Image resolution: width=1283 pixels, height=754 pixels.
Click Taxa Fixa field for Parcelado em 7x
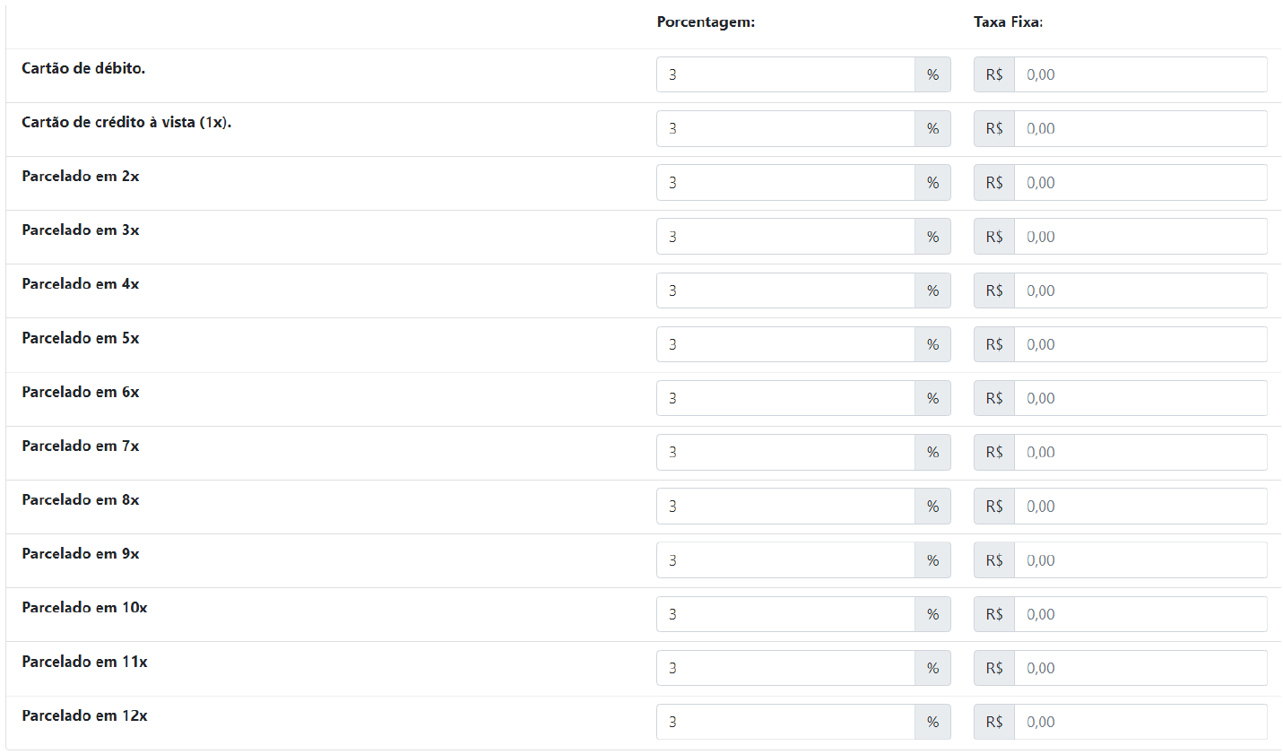(x=1140, y=452)
